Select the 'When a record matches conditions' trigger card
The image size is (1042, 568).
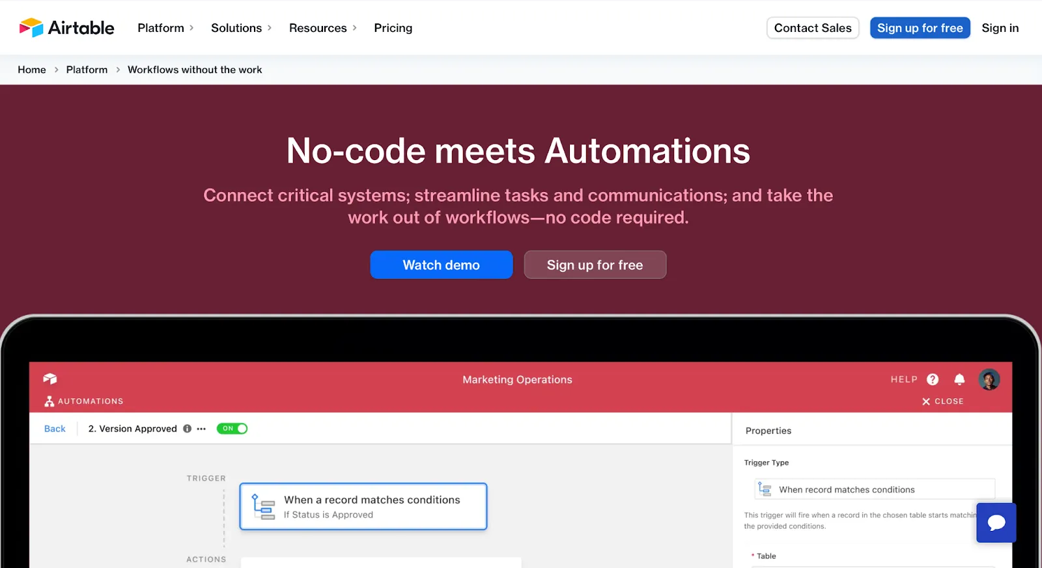pos(363,506)
